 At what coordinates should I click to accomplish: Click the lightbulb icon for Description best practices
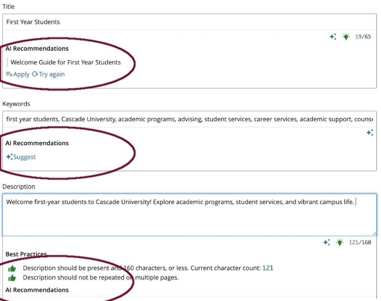point(339,242)
